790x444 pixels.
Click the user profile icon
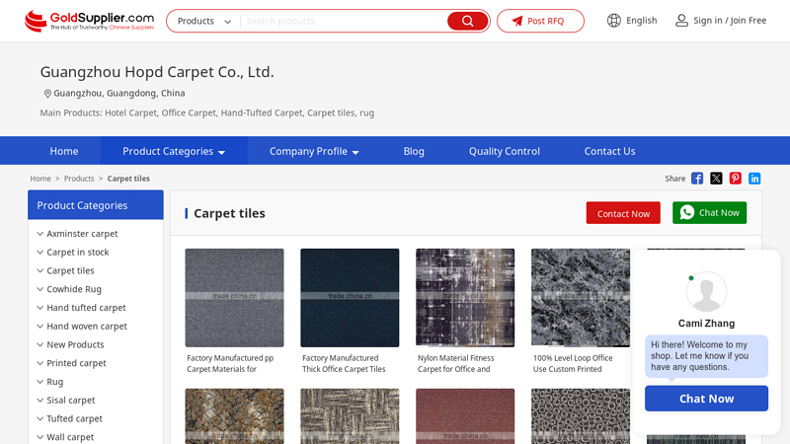click(x=681, y=21)
